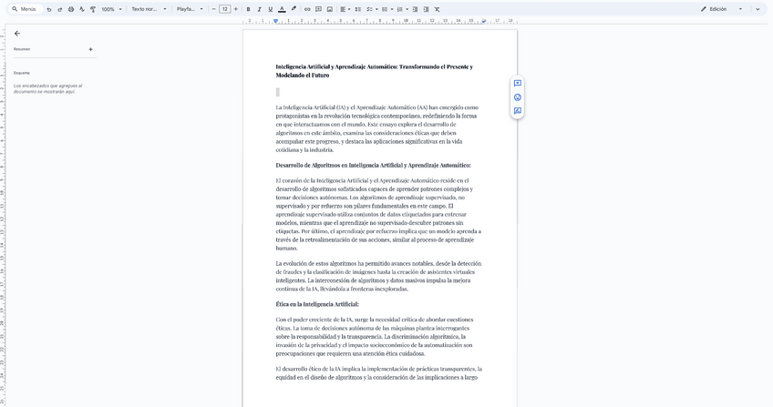The width and height of the screenshot is (773, 407).
Task: Click the paragraph starting 'La evolución de estos algoritmos'
Action: point(378,276)
